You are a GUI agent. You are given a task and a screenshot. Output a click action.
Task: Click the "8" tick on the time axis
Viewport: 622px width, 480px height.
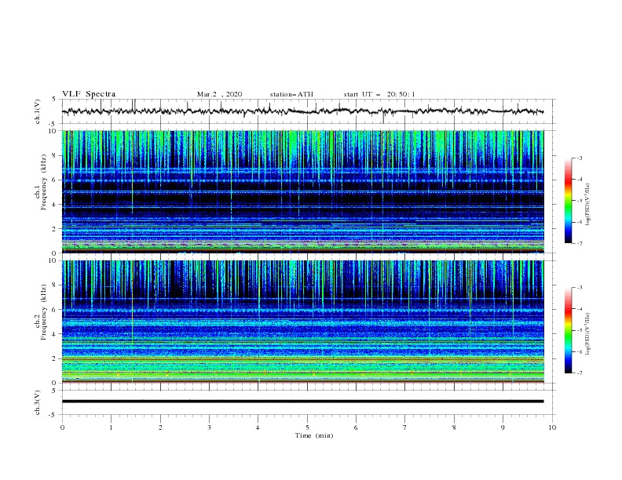click(454, 427)
